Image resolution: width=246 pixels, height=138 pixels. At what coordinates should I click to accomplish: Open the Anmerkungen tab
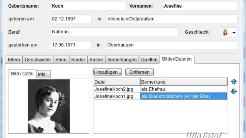click(122, 60)
